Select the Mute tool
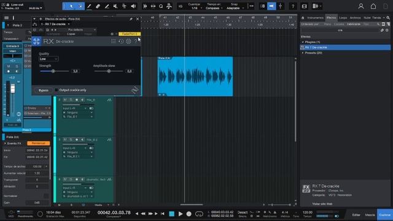Viewport: 393px width, 221px height. [x=115, y=6]
